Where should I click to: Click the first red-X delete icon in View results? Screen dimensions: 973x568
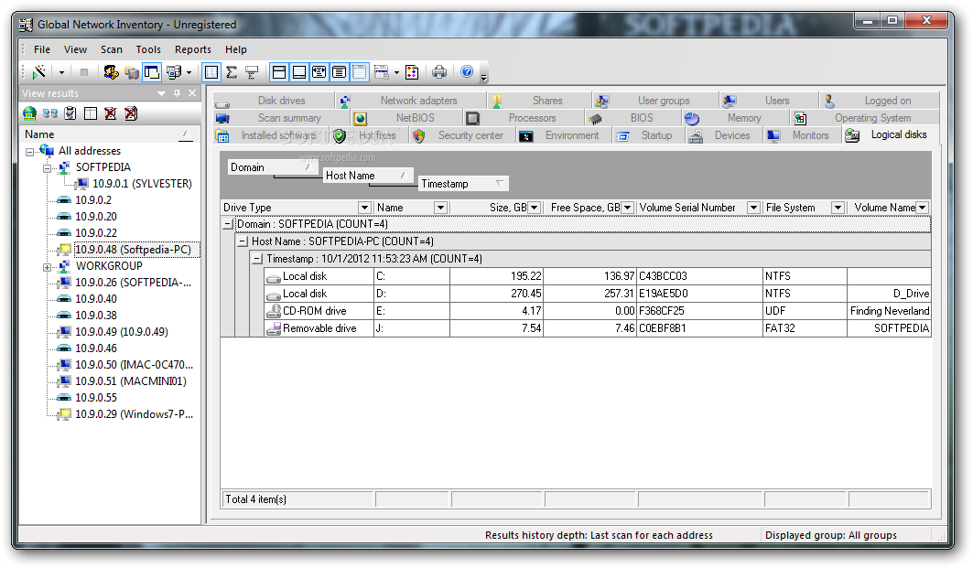pos(111,113)
